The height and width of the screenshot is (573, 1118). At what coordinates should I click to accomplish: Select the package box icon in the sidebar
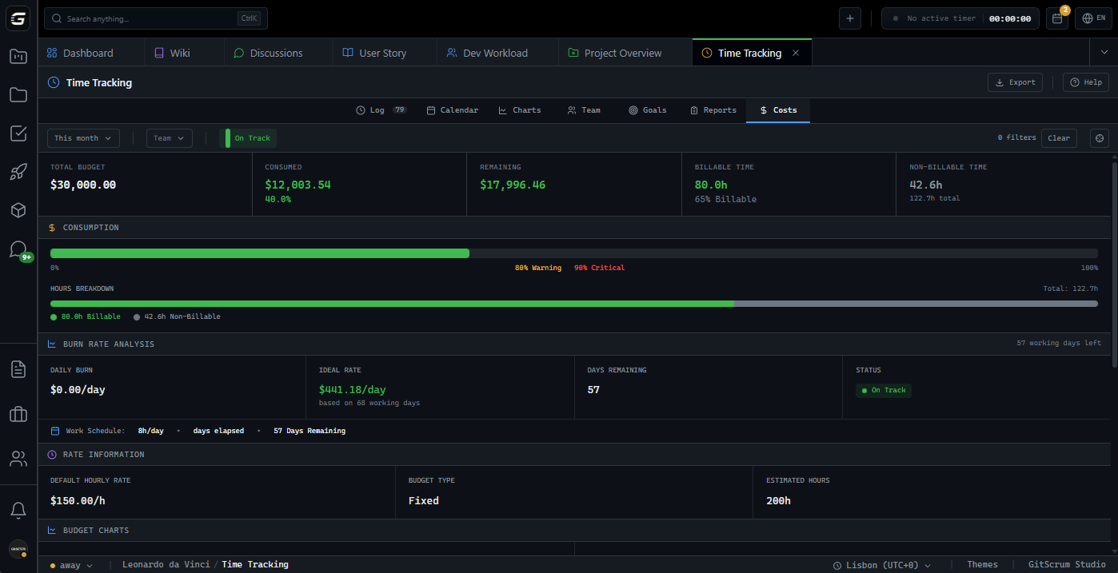[18, 209]
